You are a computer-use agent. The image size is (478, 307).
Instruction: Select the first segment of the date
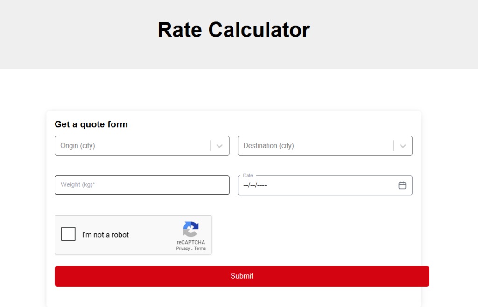(246, 185)
